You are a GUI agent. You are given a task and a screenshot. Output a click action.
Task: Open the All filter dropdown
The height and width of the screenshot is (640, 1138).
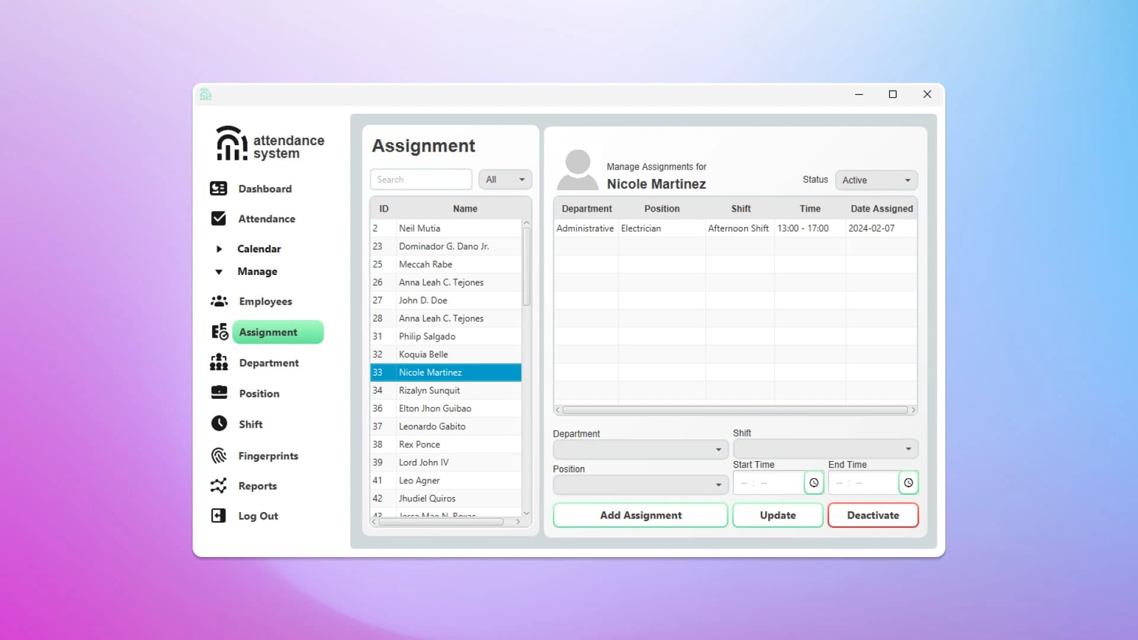pyautogui.click(x=505, y=180)
